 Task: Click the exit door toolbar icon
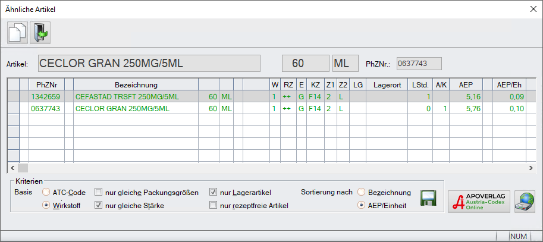click(40, 33)
